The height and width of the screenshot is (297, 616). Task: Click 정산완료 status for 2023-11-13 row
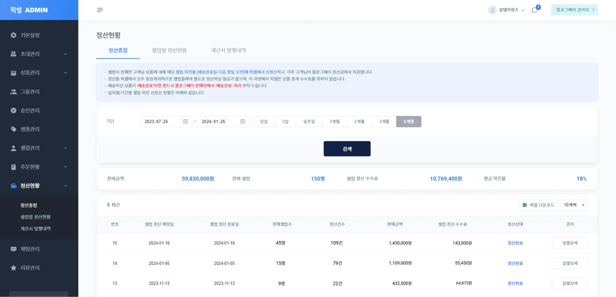click(515, 283)
